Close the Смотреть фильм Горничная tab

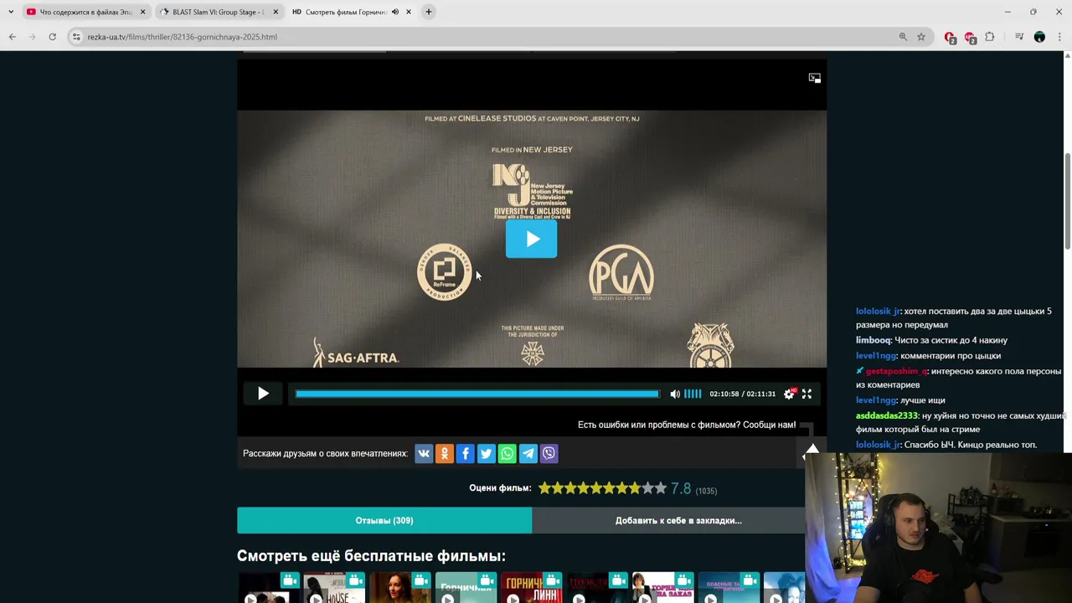tap(408, 12)
